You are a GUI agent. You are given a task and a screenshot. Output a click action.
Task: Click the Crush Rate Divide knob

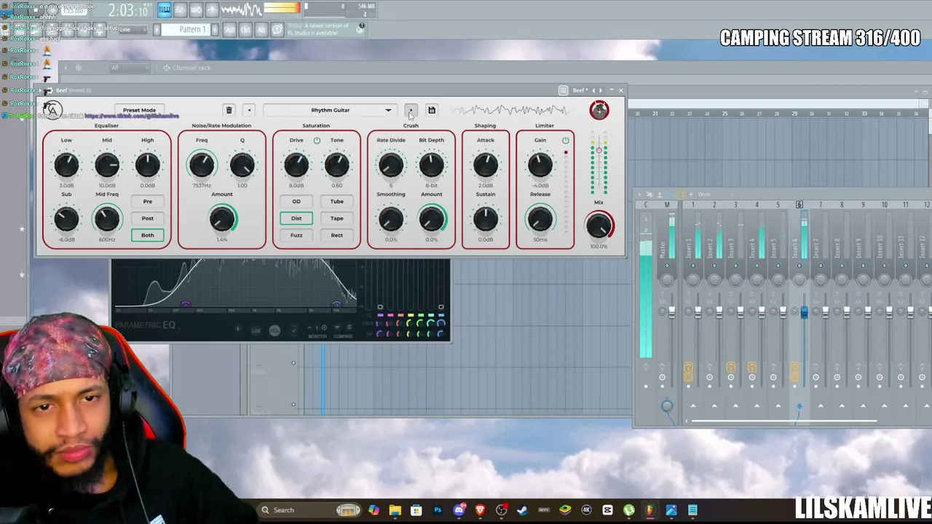[x=391, y=165]
